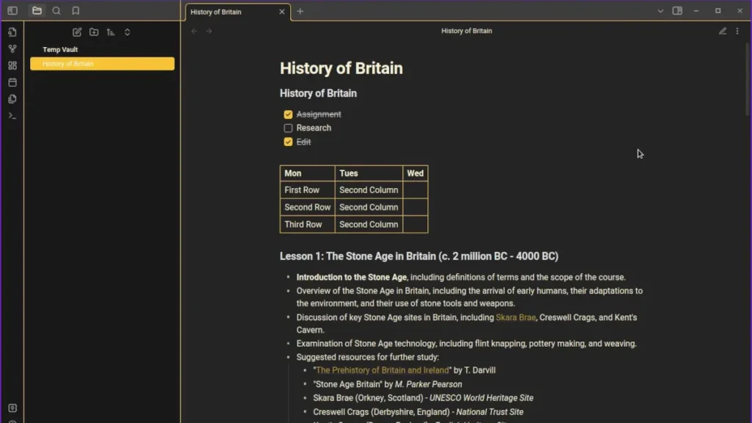
Task: Toggle the right sidebar
Action: [677, 10]
